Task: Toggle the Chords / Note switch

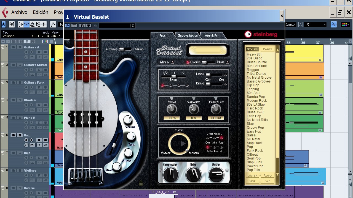Action: point(208,62)
